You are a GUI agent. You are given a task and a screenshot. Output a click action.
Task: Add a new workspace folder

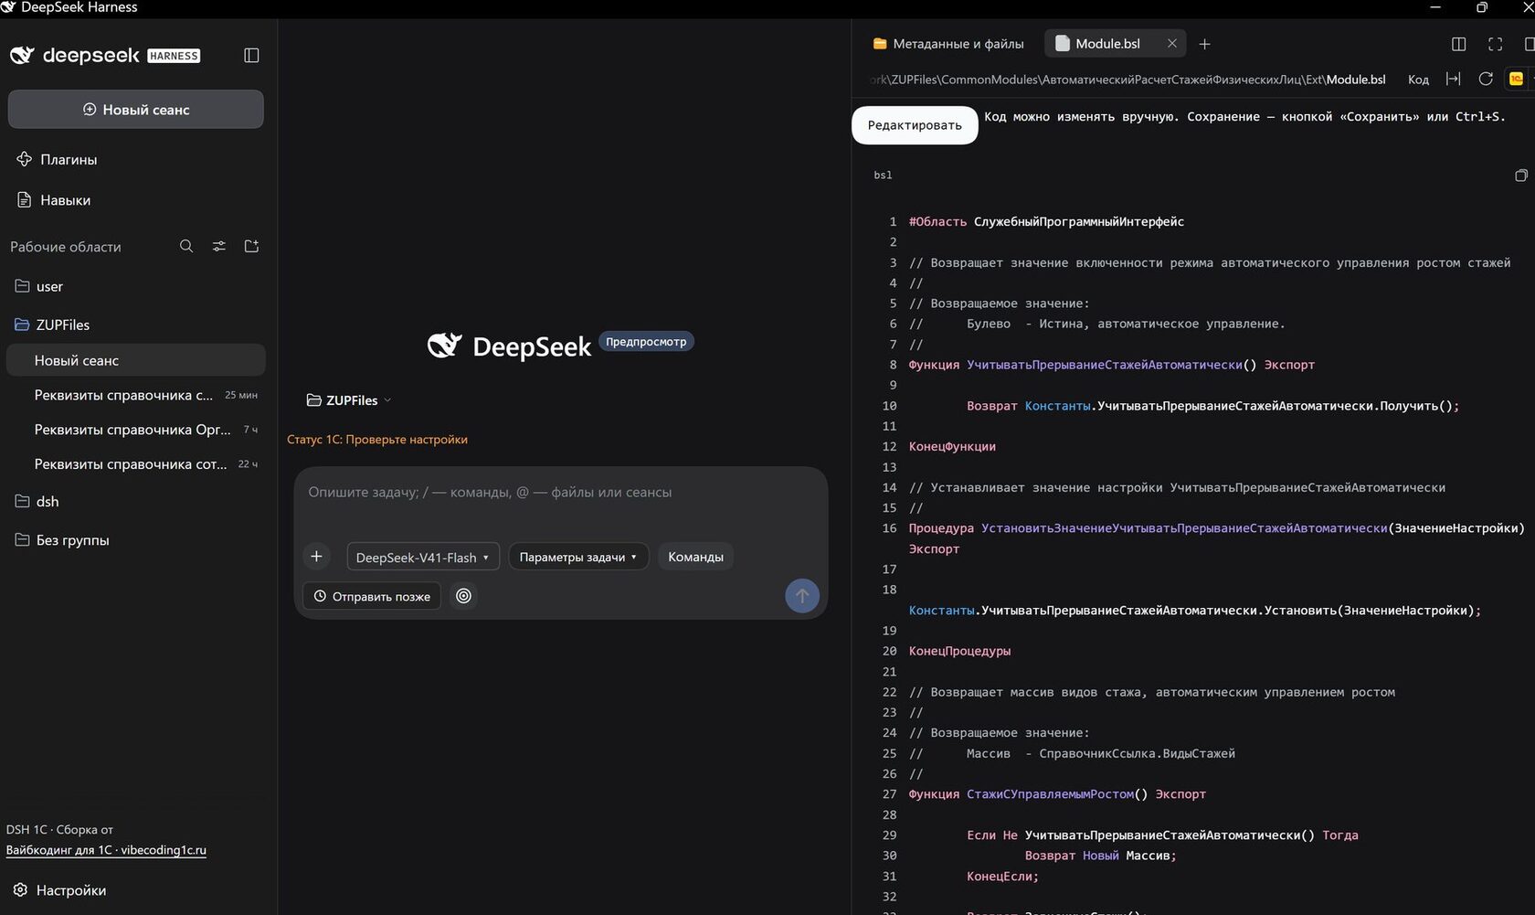click(252, 246)
